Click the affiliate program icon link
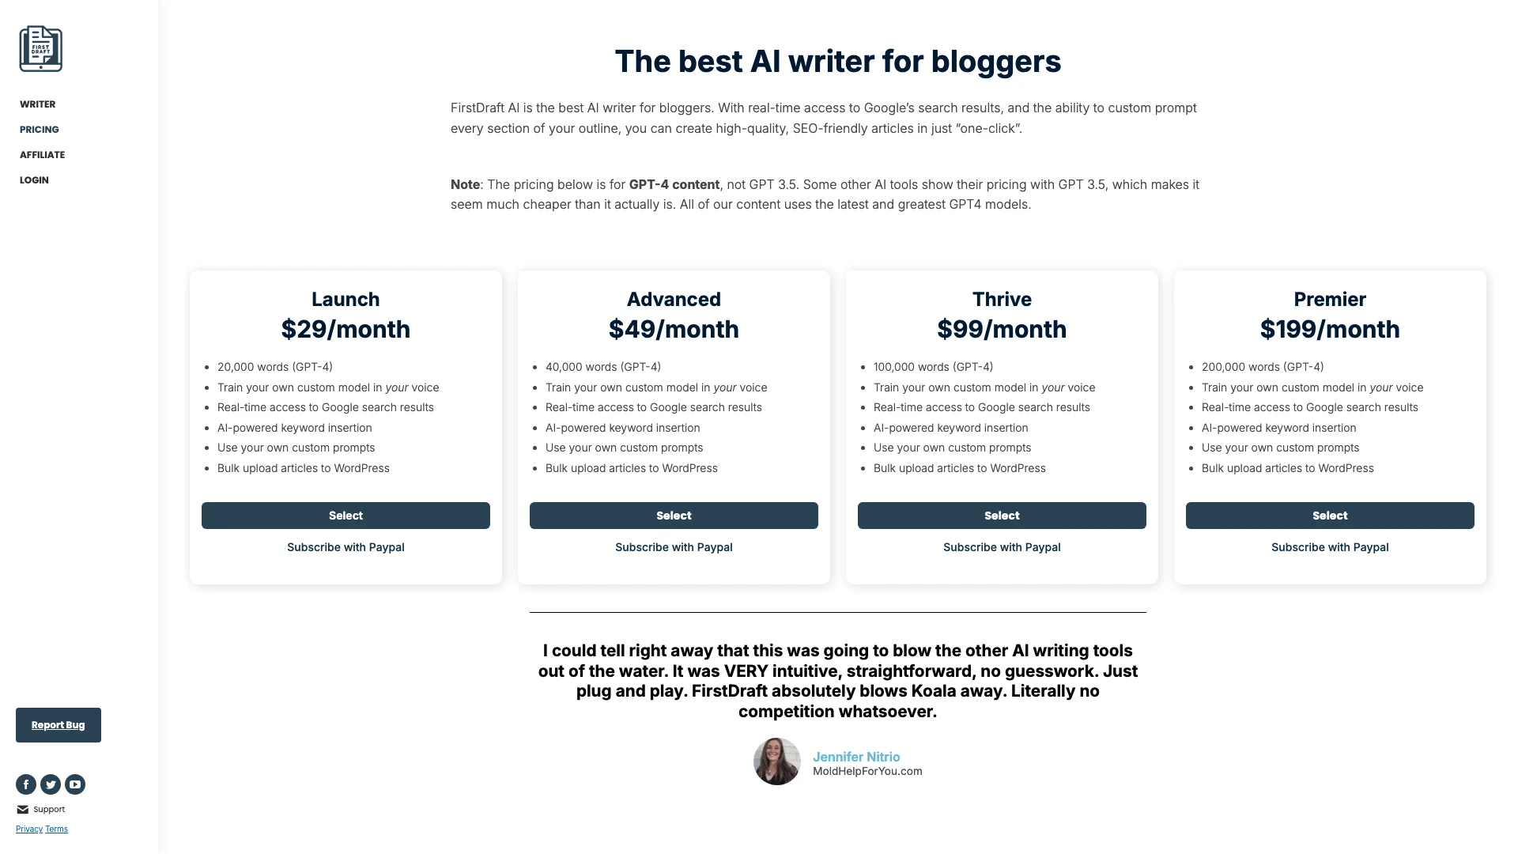Viewport: 1518px width, 854px height. tap(42, 154)
